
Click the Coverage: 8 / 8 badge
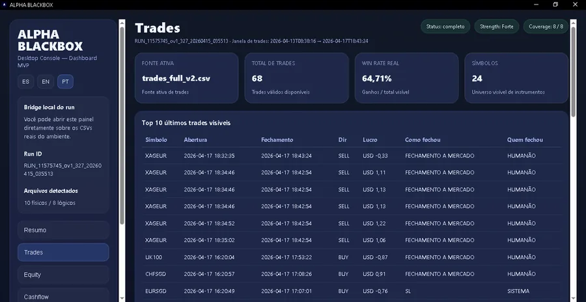point(546,27)
